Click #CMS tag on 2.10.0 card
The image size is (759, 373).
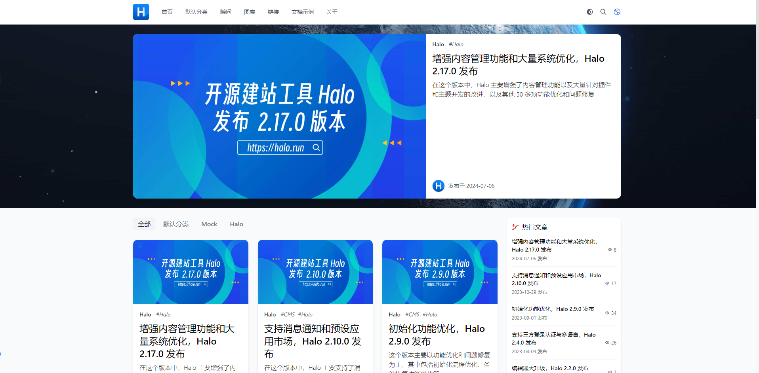pos(288,314)
